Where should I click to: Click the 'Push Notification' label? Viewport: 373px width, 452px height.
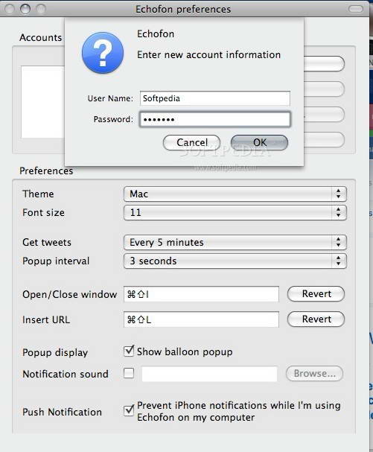(x=62, y=412)
